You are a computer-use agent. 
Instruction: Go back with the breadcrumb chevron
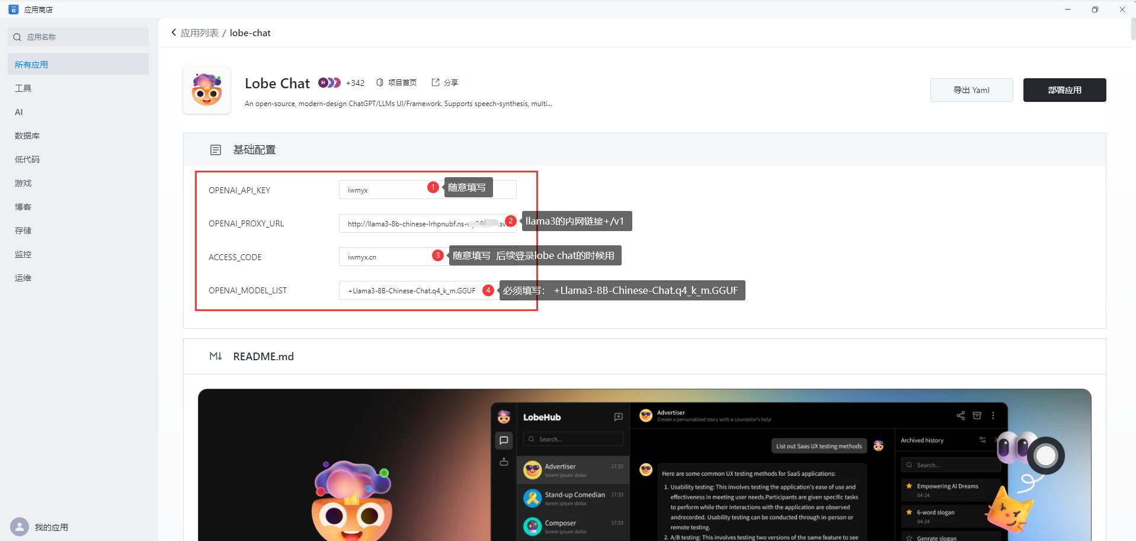174,33
